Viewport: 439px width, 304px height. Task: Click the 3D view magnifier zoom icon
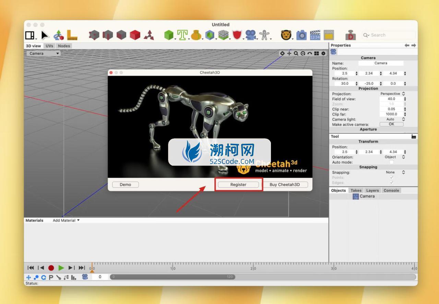click(x=296, y=53)
